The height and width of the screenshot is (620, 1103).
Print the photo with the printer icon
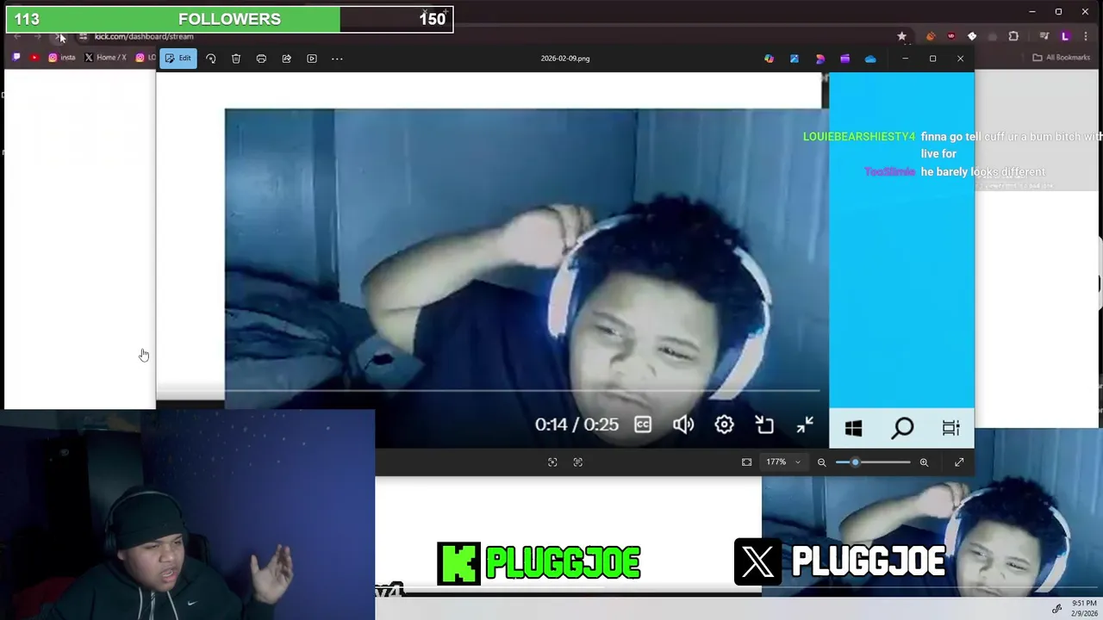pyautogui.click(x=261, y=59)
